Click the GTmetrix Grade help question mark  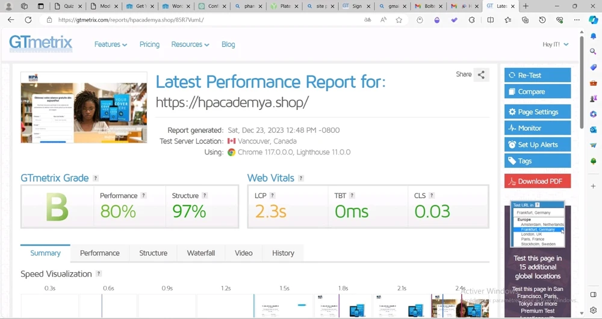96,178
